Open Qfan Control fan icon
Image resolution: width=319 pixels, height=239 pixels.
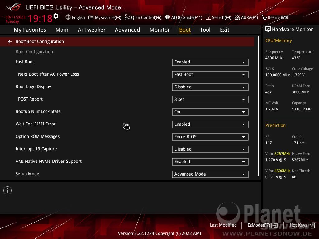(x=127, y=17)
